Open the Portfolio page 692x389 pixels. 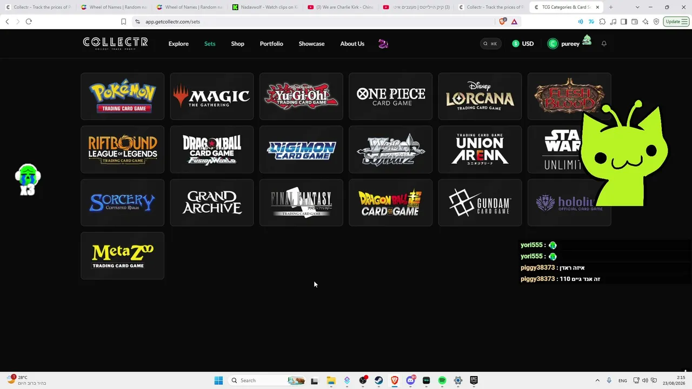coord(271,44)
